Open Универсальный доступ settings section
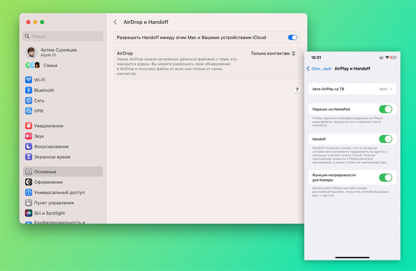Image resolution: width=416 pixels, height=271 pixels. (63, 193)
